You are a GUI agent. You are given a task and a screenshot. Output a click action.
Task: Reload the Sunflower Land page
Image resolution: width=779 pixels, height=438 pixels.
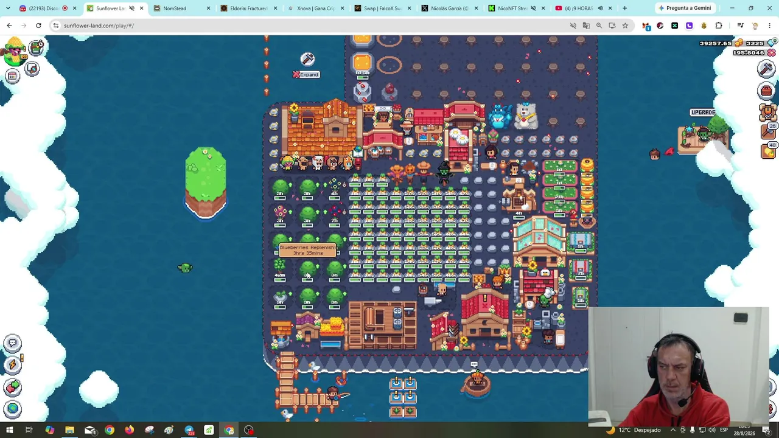pyautogui.click(x=38, y=26)
